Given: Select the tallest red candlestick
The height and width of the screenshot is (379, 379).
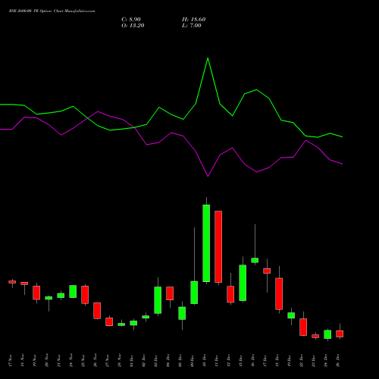Looking at the screenshot, I should point(218,246).
